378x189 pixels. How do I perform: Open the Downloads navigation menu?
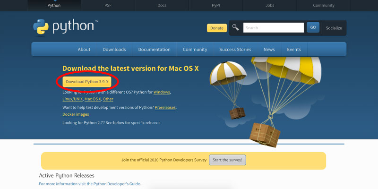tap(114, 50)
